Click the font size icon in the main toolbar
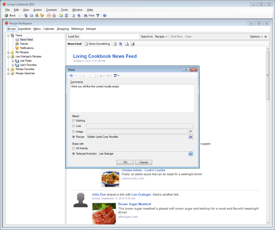The image size is (275, 230). click(79, 15)
